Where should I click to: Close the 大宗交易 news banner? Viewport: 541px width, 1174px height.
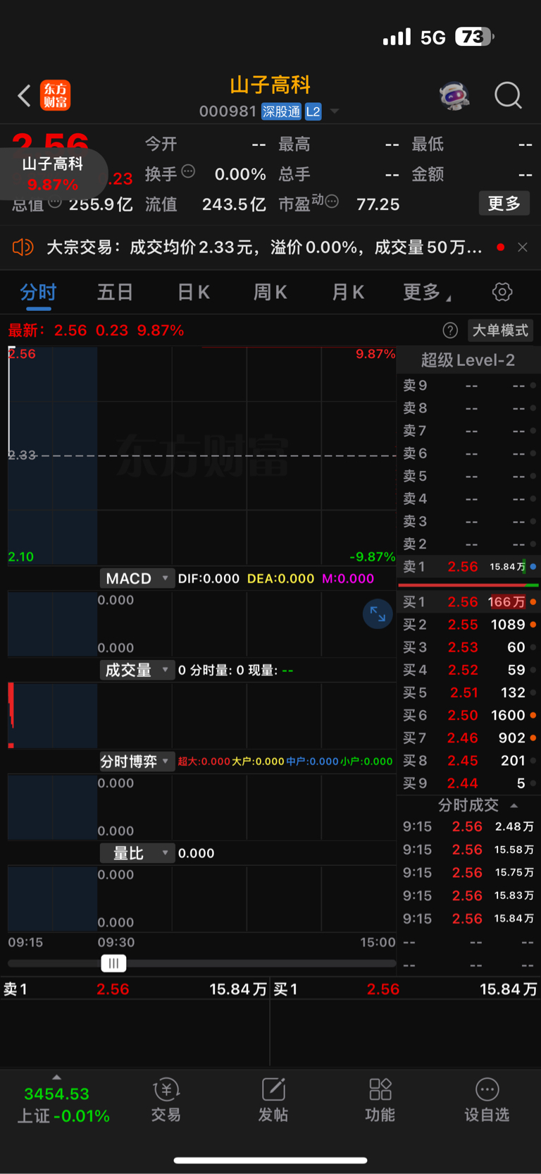[x=523, y=247]
